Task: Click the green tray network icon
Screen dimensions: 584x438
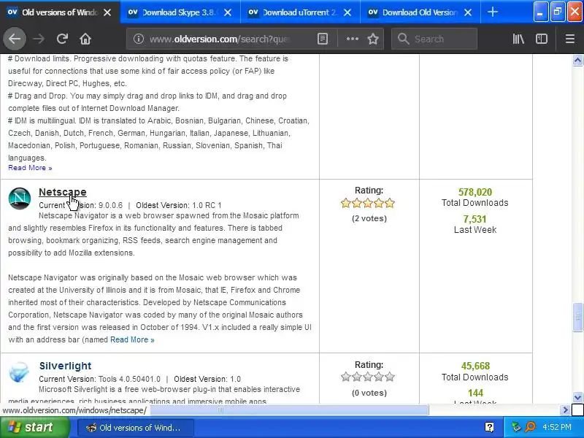Action: (516, 427)
